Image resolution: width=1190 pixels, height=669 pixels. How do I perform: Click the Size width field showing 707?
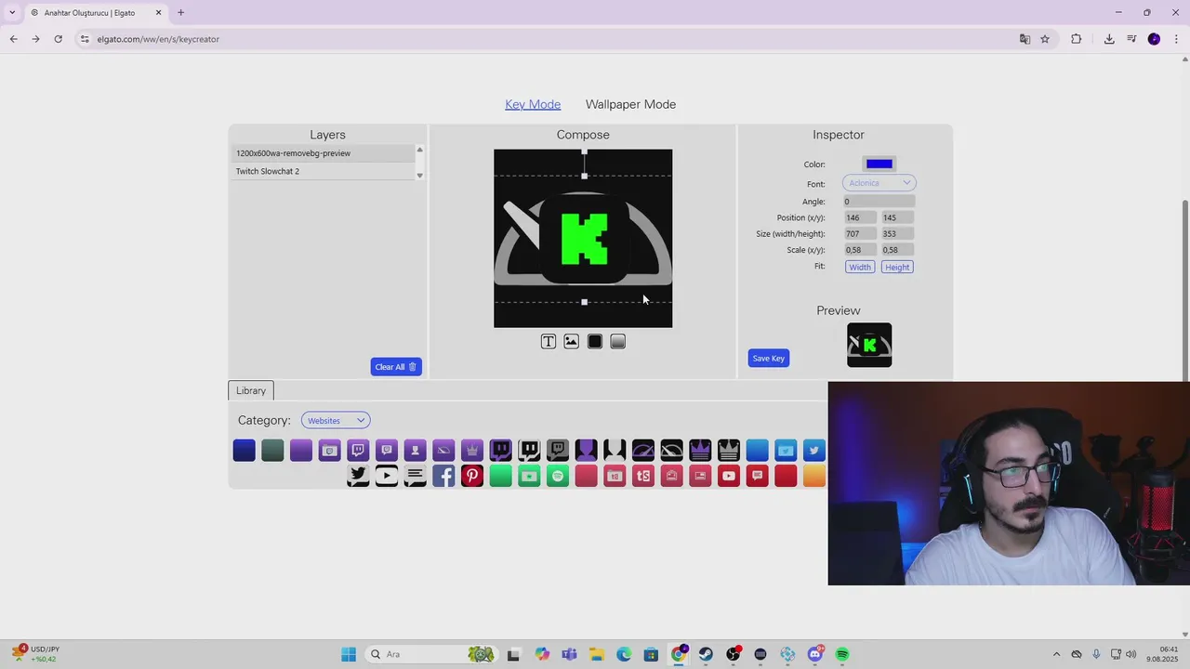click(860, 234)
